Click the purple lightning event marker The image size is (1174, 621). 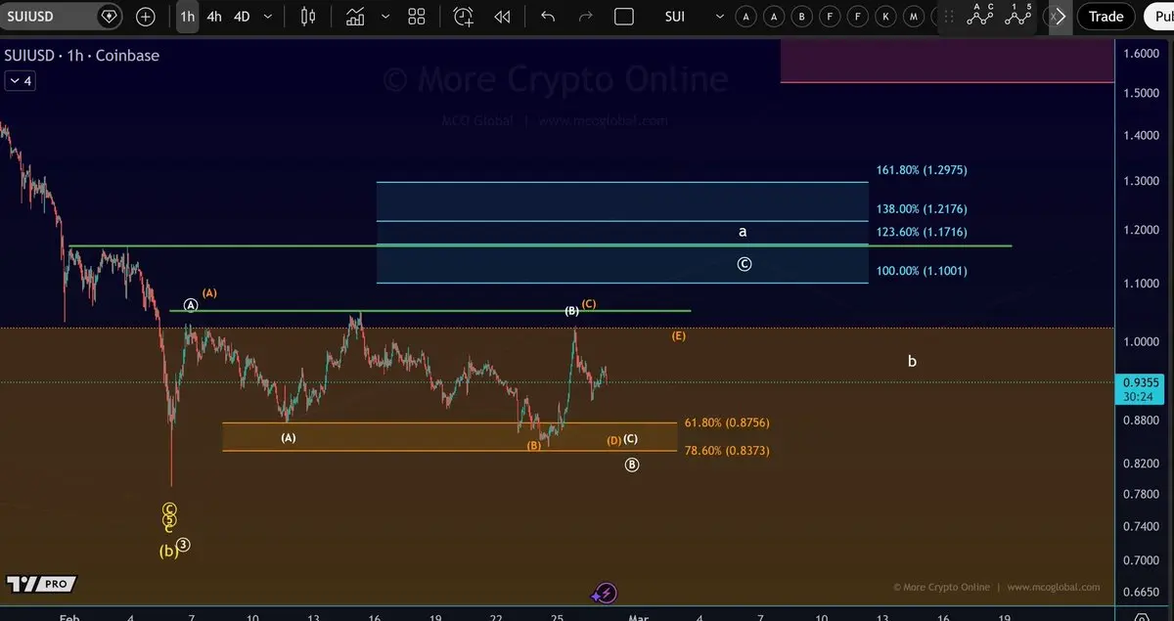coord(605,593)
